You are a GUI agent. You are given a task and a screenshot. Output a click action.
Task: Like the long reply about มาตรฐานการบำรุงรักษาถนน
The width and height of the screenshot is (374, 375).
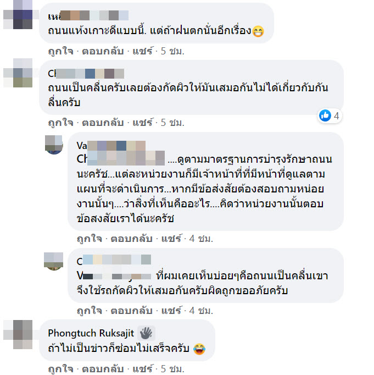(x=90, y=239)
